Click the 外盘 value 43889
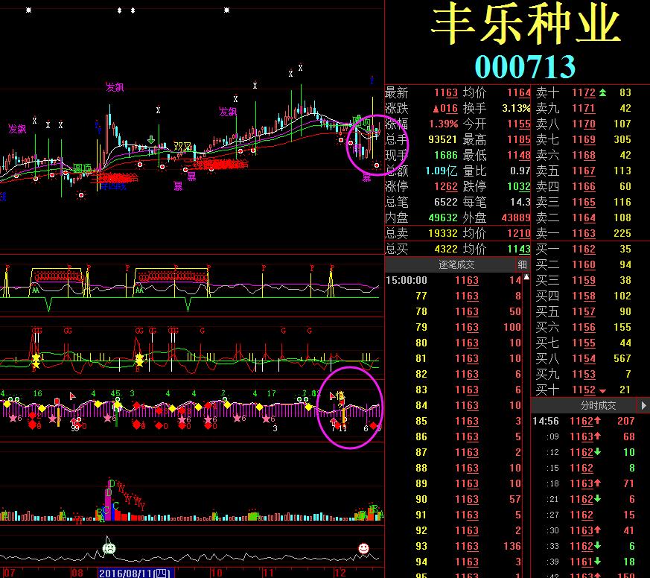 click(516, 217)
